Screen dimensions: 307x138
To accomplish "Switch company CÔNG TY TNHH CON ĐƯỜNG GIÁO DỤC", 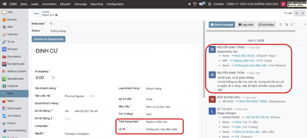I will (x=252, y=4).
